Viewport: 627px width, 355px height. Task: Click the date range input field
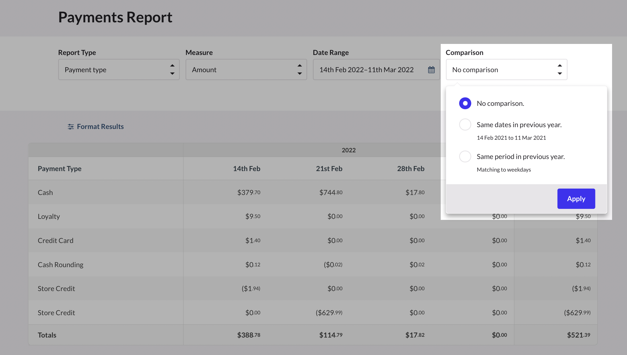point(367,70)
